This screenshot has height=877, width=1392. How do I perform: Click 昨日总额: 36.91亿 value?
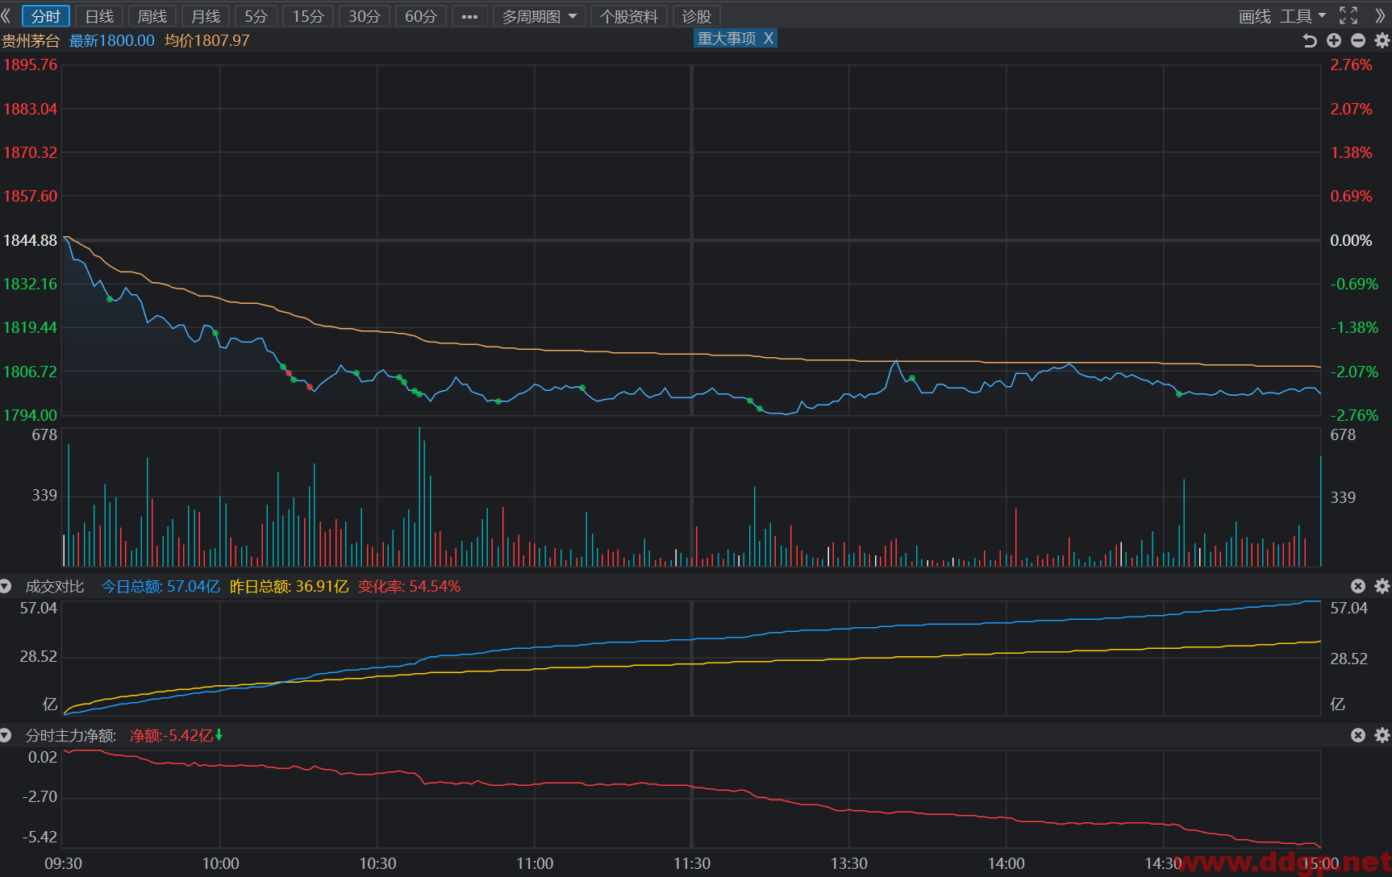tap(289, 586)
